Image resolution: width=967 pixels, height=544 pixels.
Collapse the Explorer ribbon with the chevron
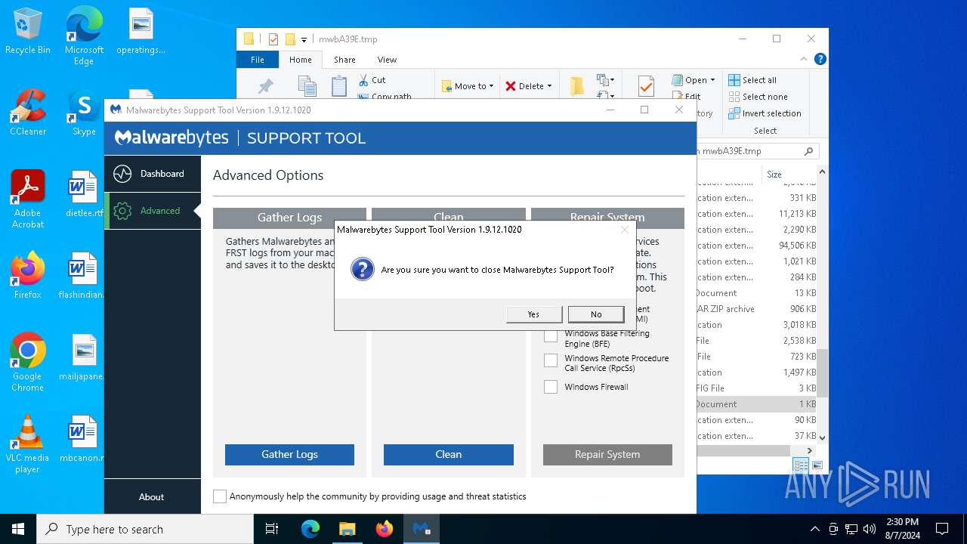[x=805, y=59]
